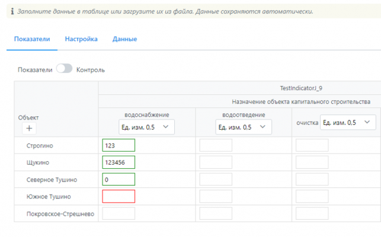Open the Настройка tab
The width and height of the screenshot is (381, 237).
click(81, 39)
